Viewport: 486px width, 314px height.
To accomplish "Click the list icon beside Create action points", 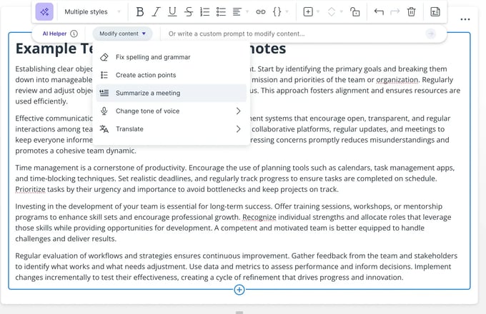I will [x=104, y=75].
